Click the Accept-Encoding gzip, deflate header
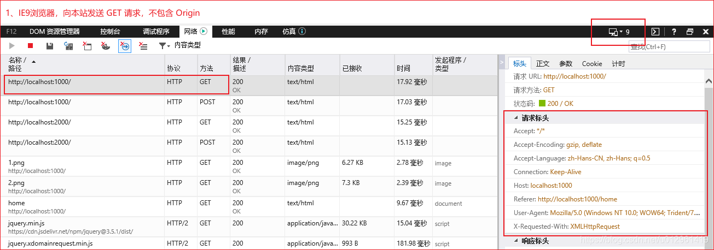 pos(558,145)
